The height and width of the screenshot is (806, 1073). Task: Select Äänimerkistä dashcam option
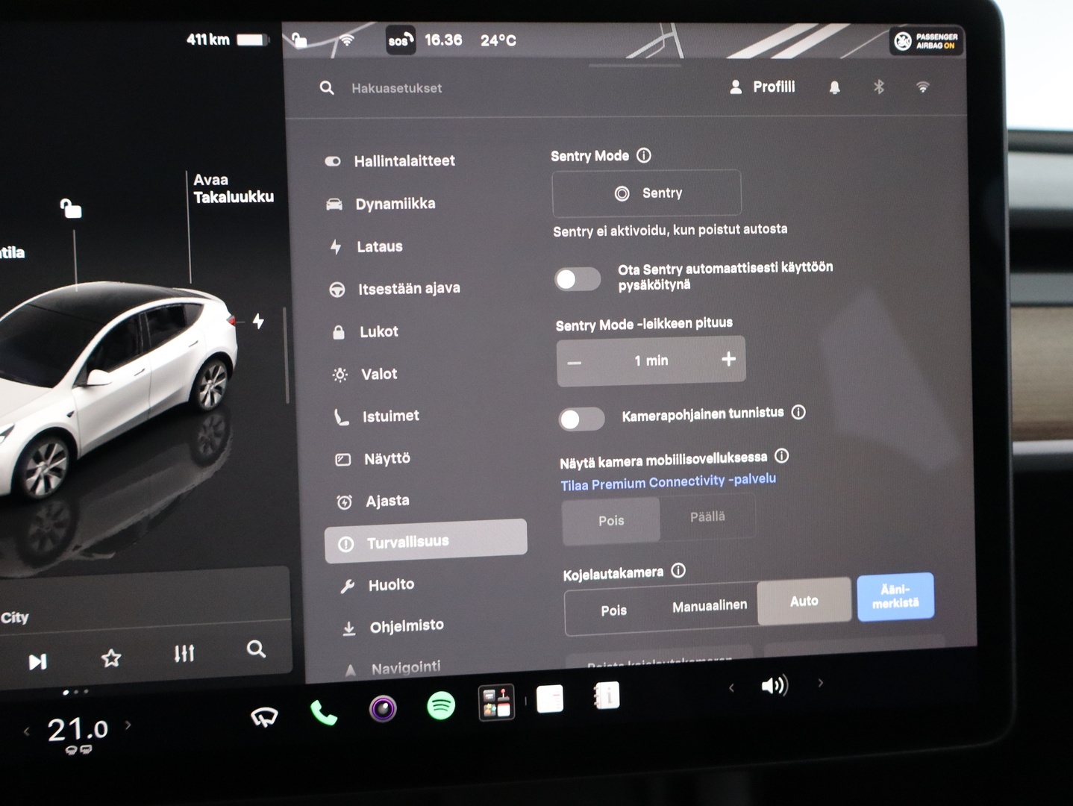pos(895,596)
